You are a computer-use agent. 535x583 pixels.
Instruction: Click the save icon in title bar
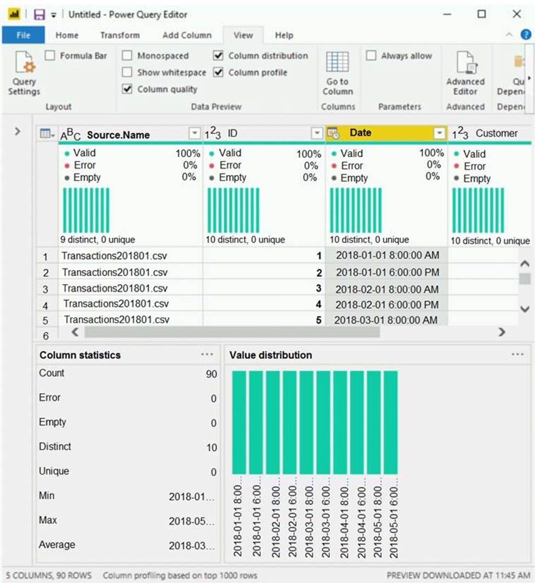click(39, 14)
